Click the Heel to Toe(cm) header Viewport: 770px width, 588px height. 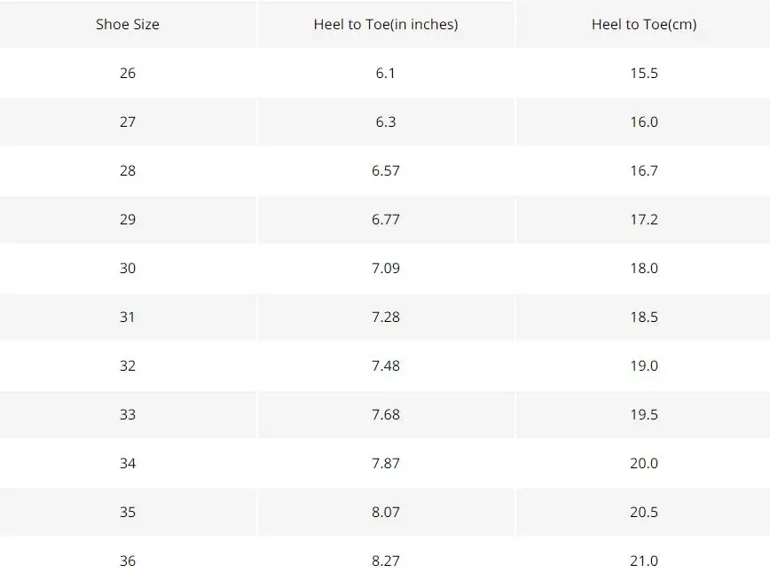pyautogui.click(x=644, y=24)
